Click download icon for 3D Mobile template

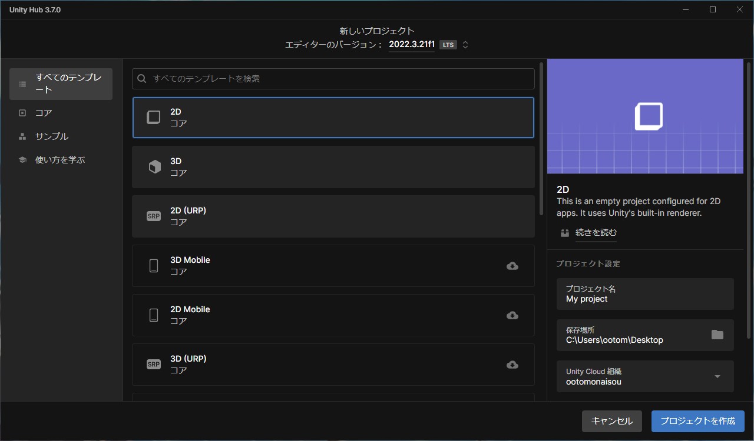coord(512,266)
